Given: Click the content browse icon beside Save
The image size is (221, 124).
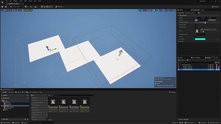Looking at the screenshot, I should (x=6, y=7).
